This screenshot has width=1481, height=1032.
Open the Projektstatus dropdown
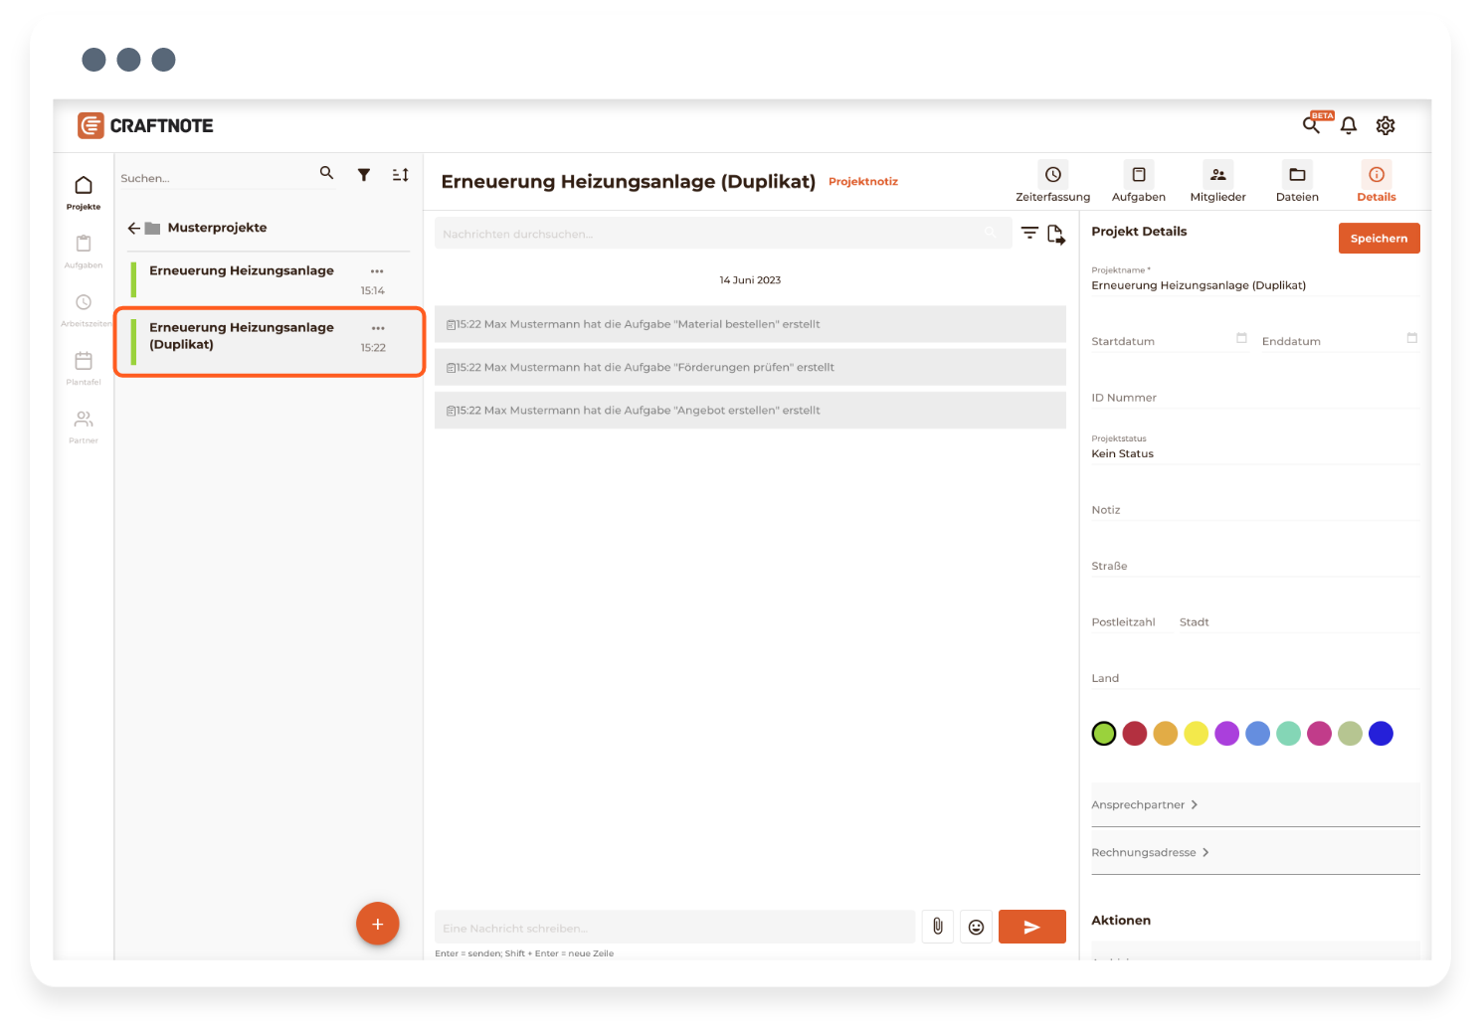point(1253,453)
